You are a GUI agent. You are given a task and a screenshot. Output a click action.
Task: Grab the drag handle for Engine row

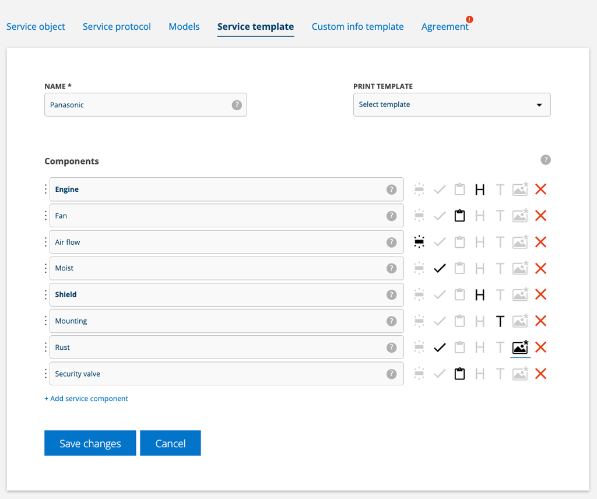(x=45, y=189)
